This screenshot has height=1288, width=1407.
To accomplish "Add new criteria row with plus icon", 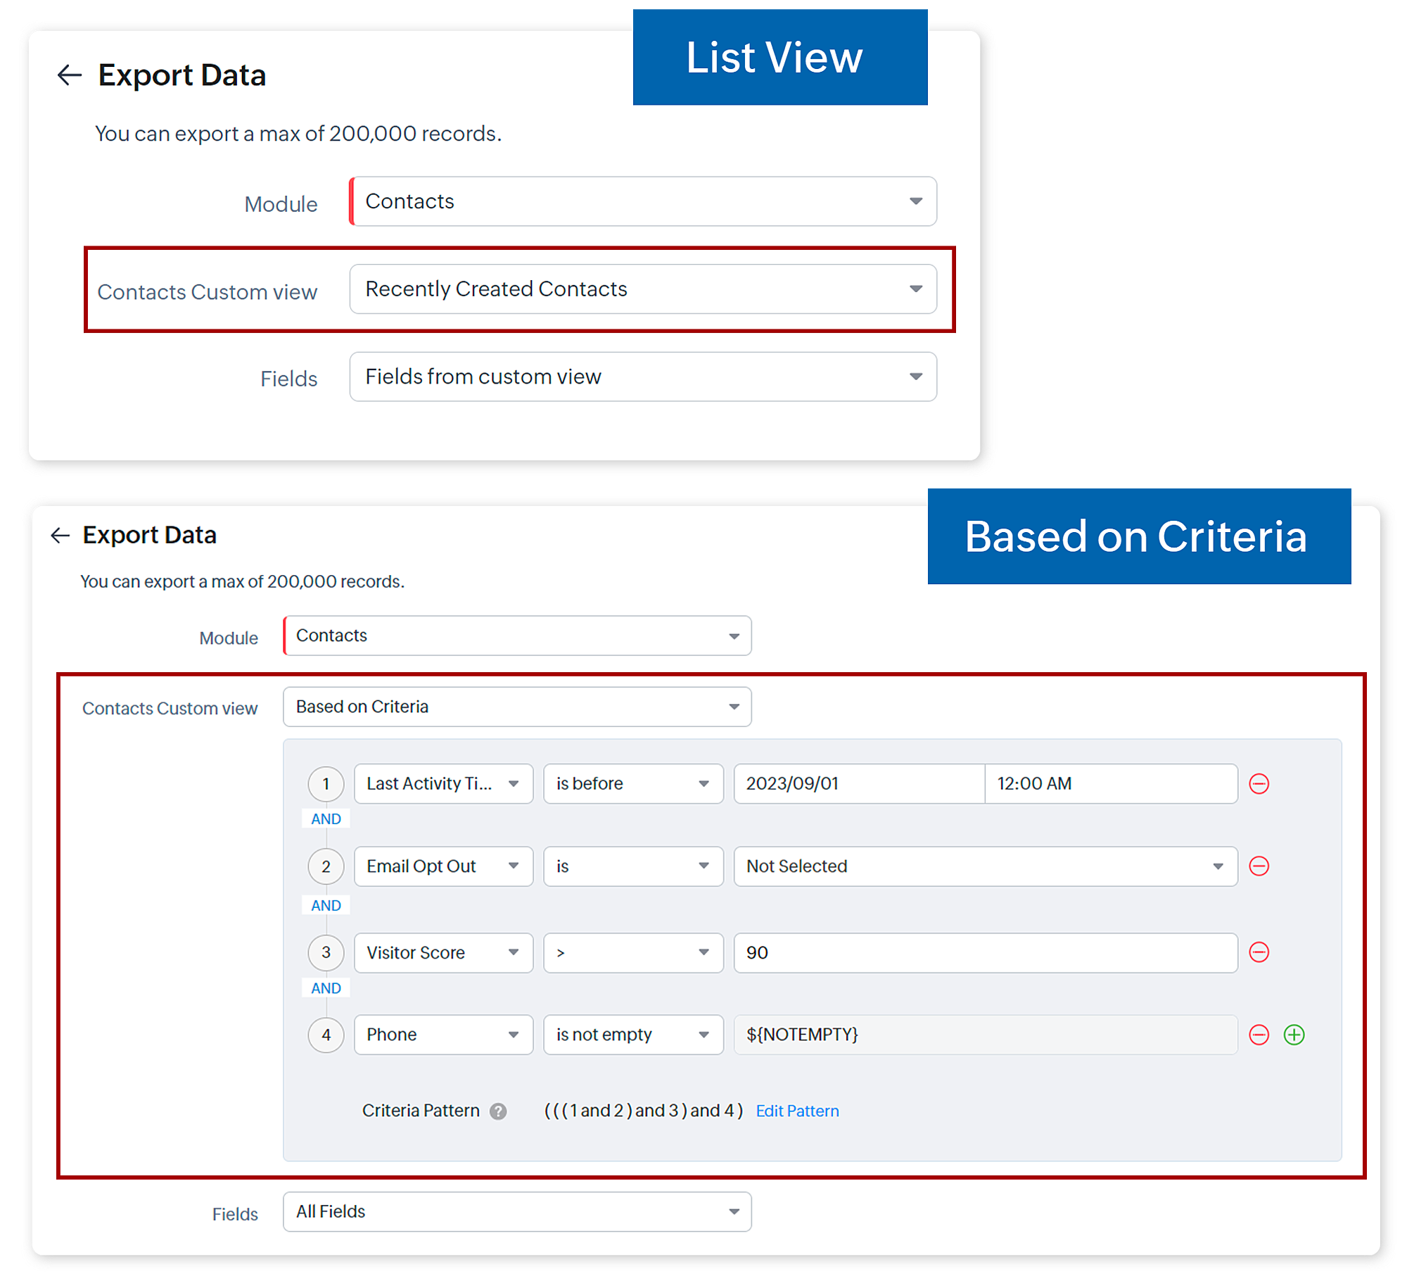I will pyautogui.click(x=1294, y=1035).
